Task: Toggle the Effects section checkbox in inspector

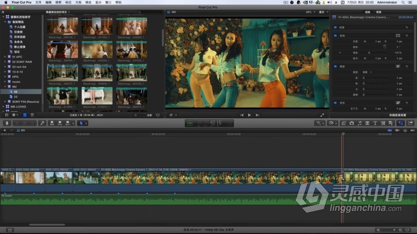Action: pyautogui.click(x=335, y=27)
